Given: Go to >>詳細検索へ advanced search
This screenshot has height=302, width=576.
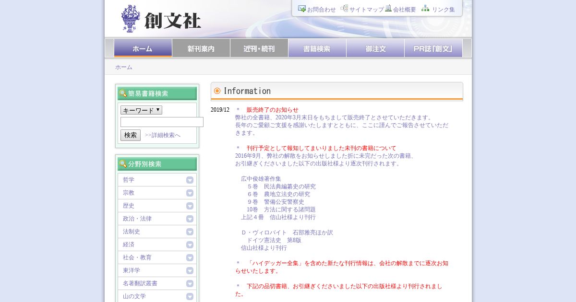Looking at the screenshot, I should [163, 135].
